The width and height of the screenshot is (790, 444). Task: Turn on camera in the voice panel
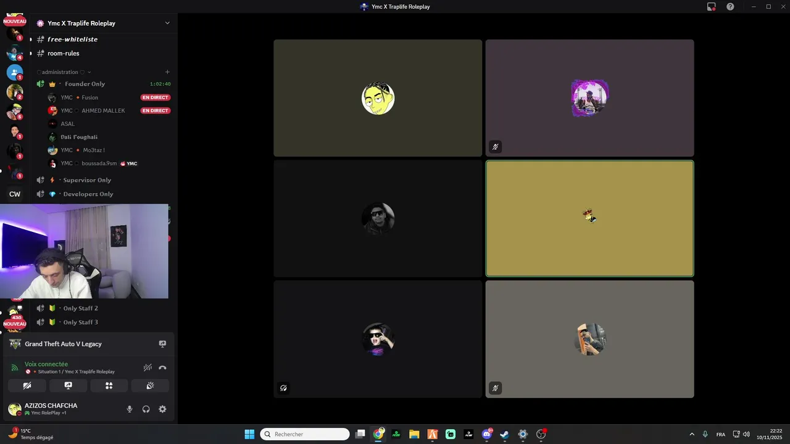pyautogui.click(x=27, y=385)
